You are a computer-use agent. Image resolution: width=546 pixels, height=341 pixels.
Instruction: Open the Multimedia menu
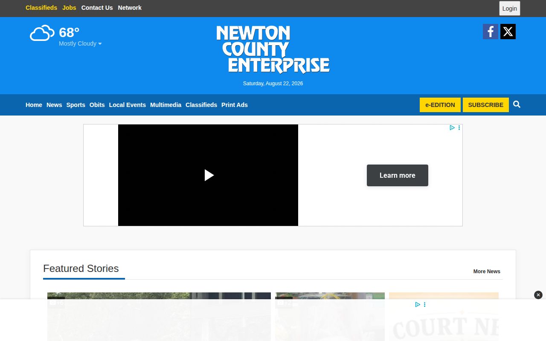pos(166,105)
